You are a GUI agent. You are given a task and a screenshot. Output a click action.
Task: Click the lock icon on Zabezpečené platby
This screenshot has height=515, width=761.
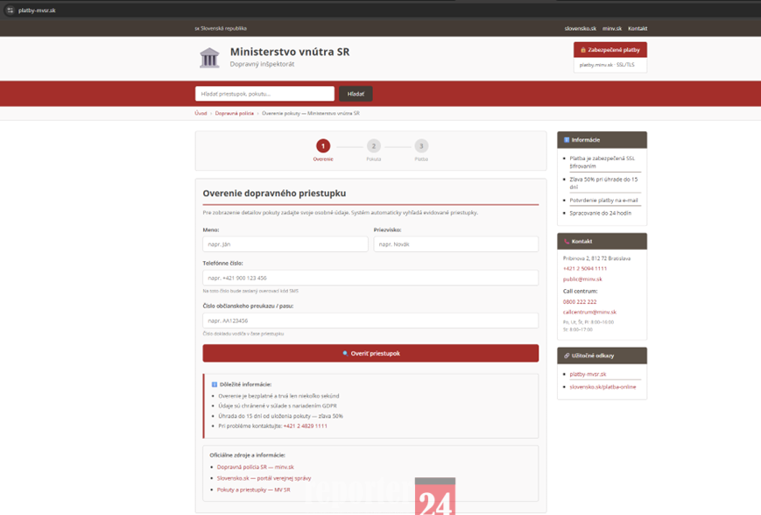click(583, 50)
